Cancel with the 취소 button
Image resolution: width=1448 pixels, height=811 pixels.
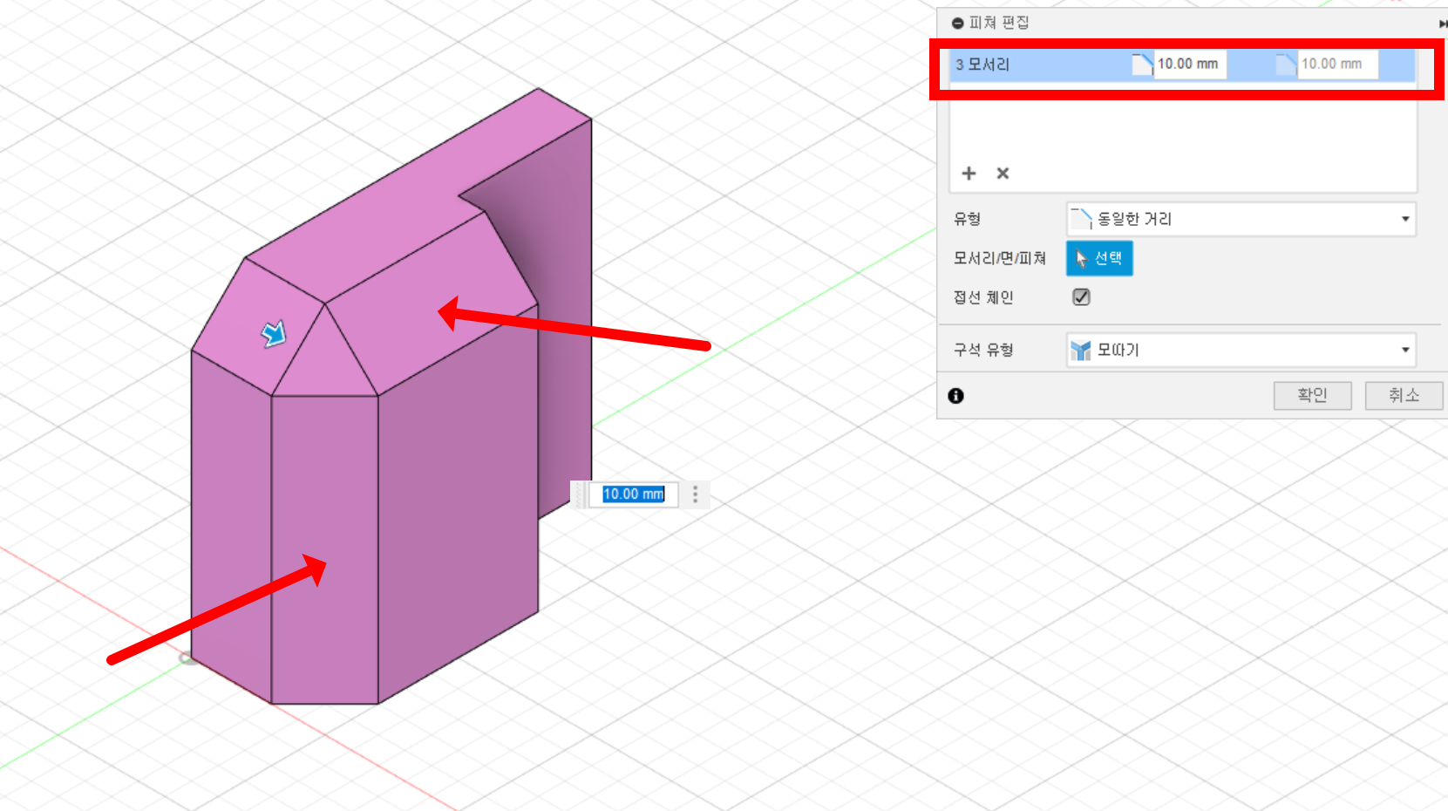pyautogui.click(x=1404, y=395)
